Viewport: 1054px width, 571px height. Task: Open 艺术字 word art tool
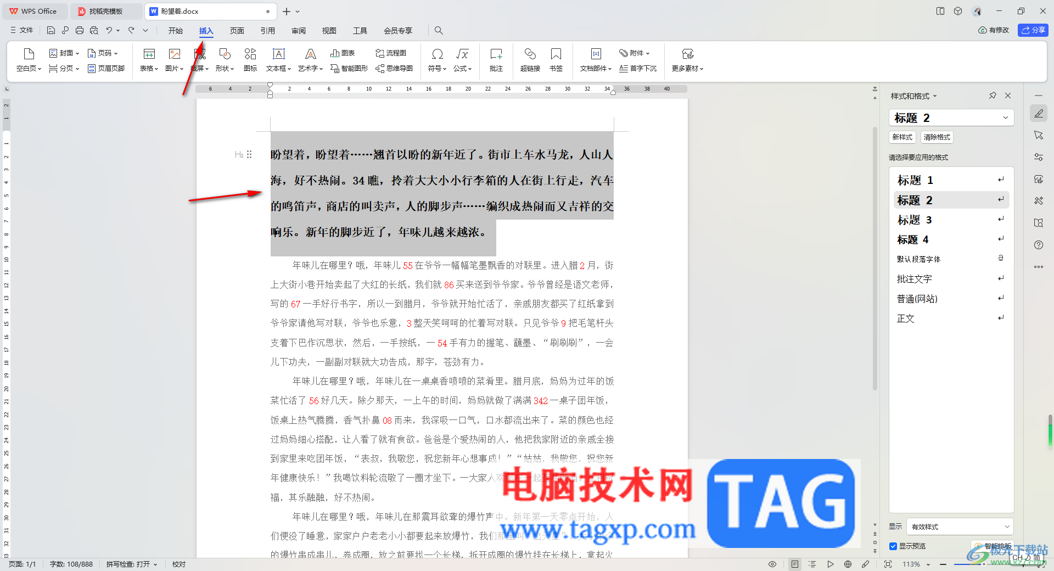tap(310, 60)
